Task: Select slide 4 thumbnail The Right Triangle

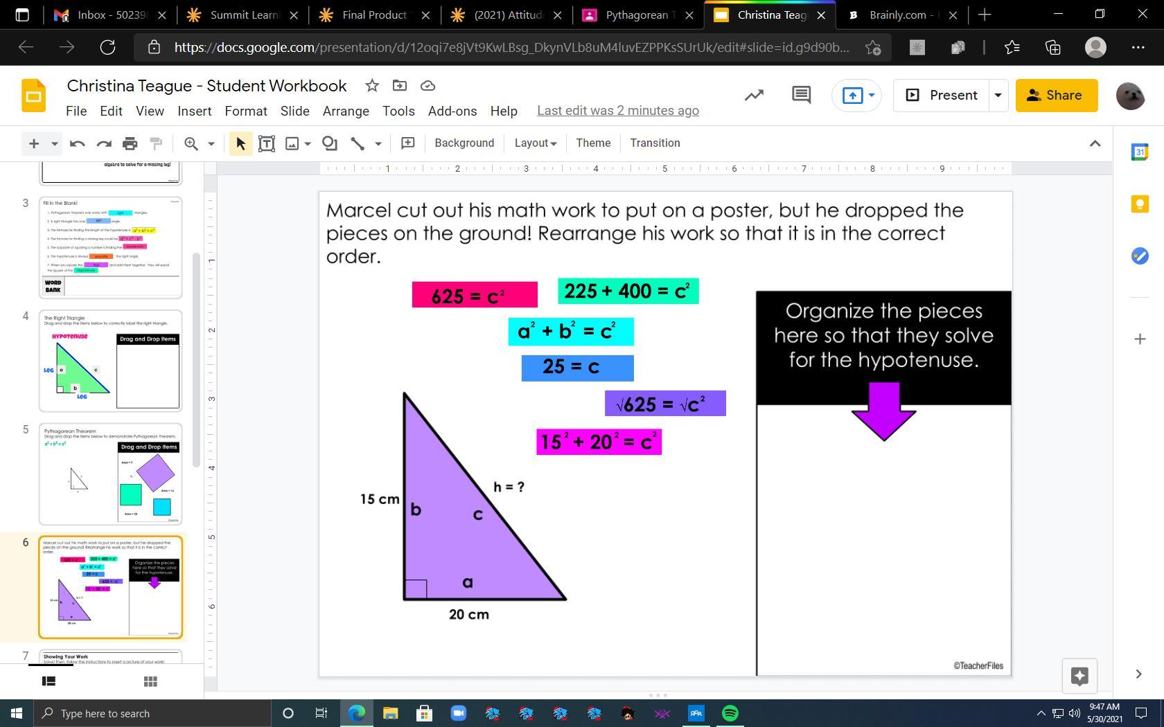Action: point(111,360)
